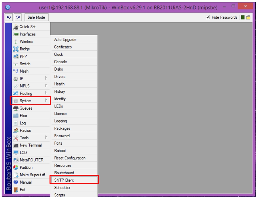
Task: Expand the MPLS submenu arrow
Action: 46,86
